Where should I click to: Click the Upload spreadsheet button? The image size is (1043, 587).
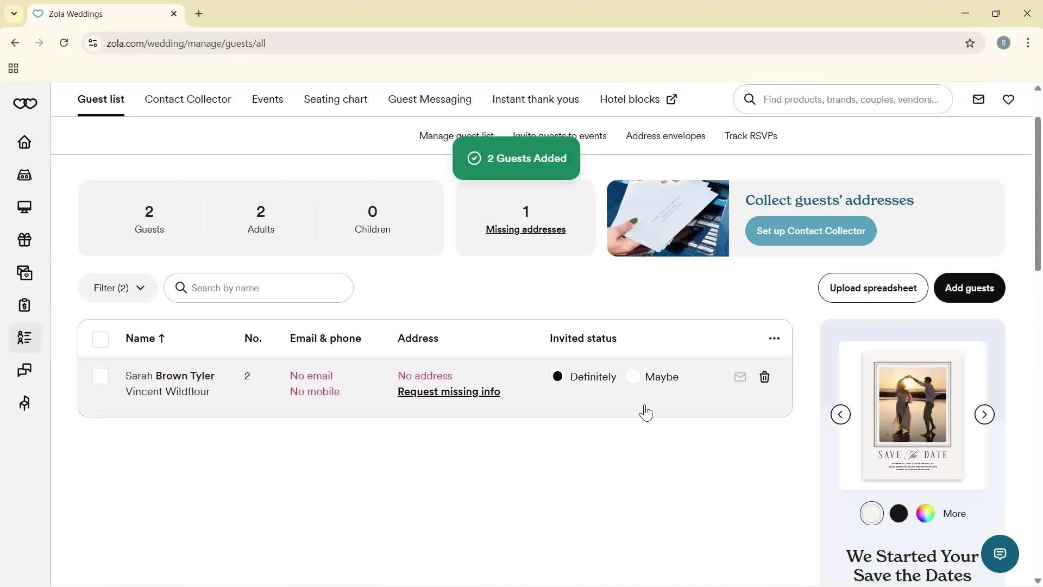point(872,288)
